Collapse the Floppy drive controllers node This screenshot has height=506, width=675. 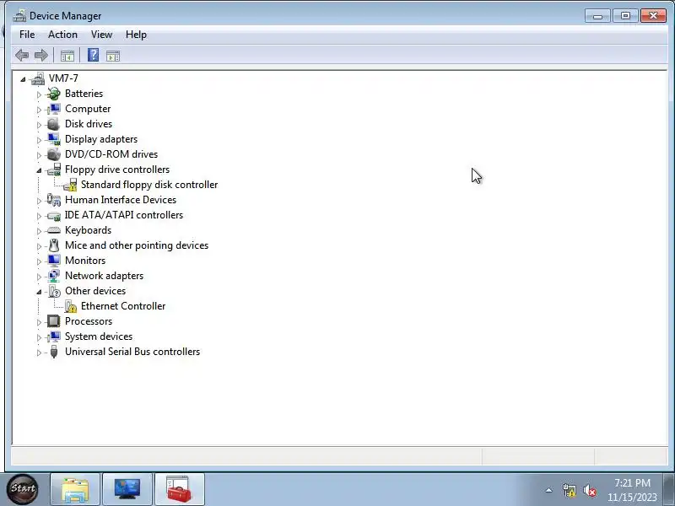click(x=39, y=170)
